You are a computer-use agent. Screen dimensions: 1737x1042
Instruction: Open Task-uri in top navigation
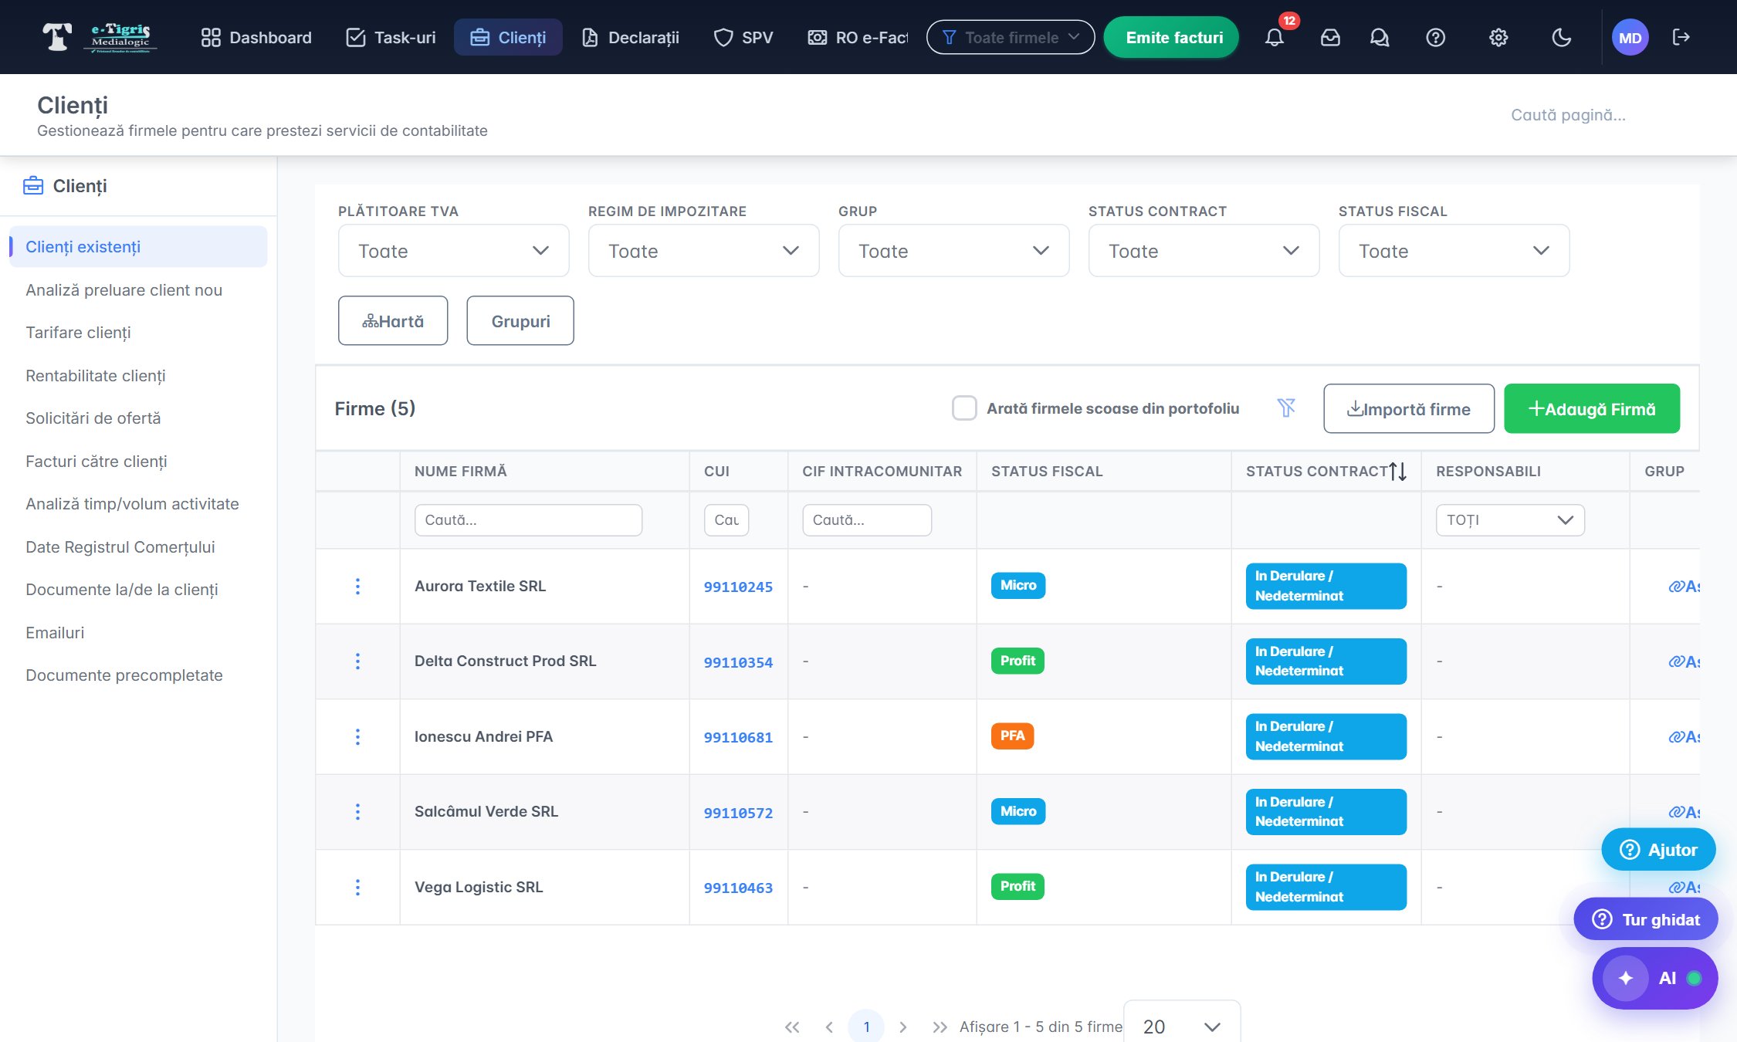391,37
